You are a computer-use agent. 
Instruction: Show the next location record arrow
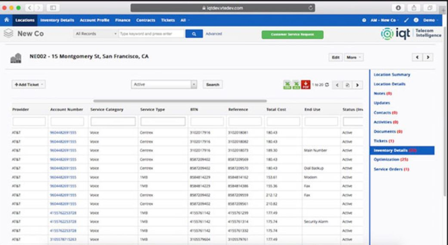click(428, 57)
